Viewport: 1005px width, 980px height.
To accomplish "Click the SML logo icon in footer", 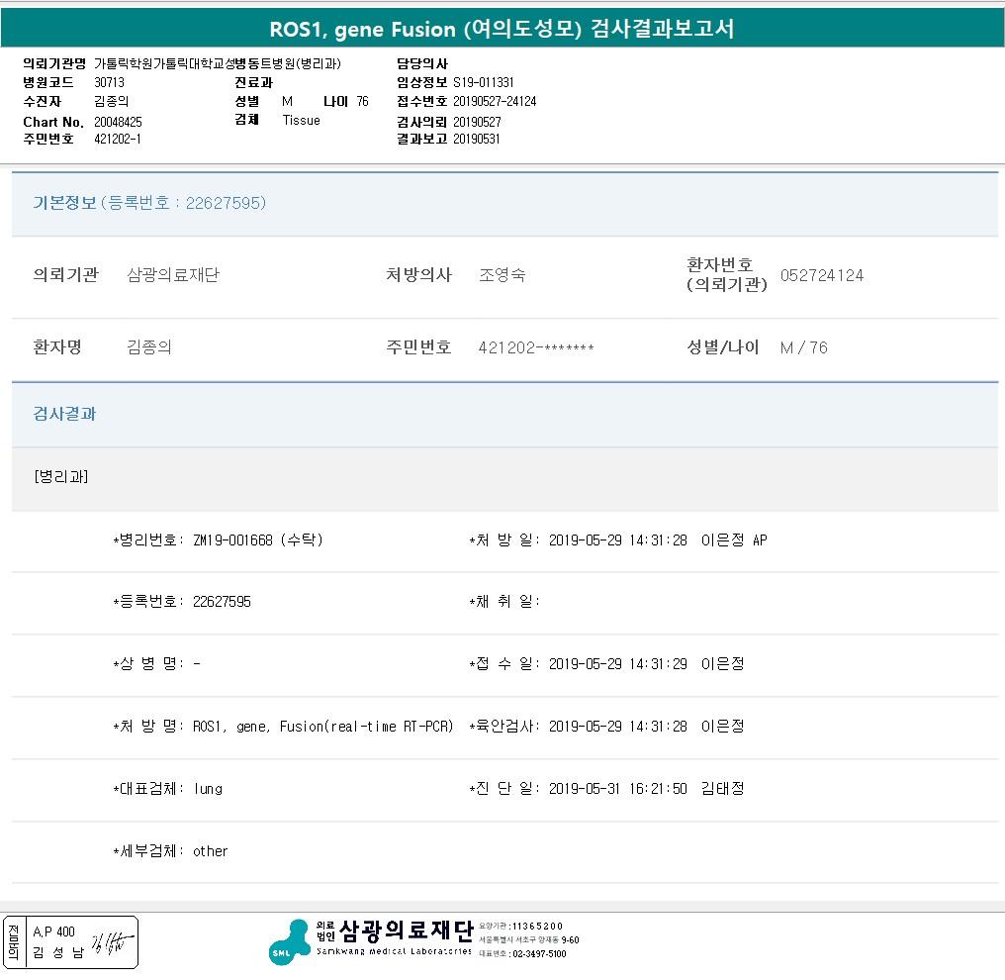I will tap(289, 942).
